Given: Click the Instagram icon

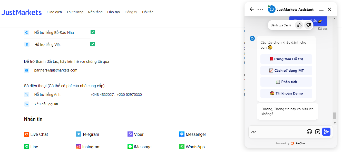Looking at the screenshot, I should (x=78, y=147).
